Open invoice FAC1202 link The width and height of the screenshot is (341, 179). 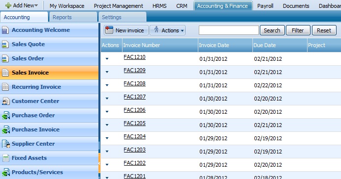[135, 163]
